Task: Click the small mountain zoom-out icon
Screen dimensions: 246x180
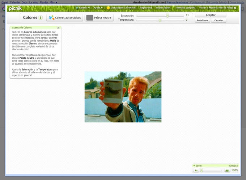Action: [x=196, y=171]
